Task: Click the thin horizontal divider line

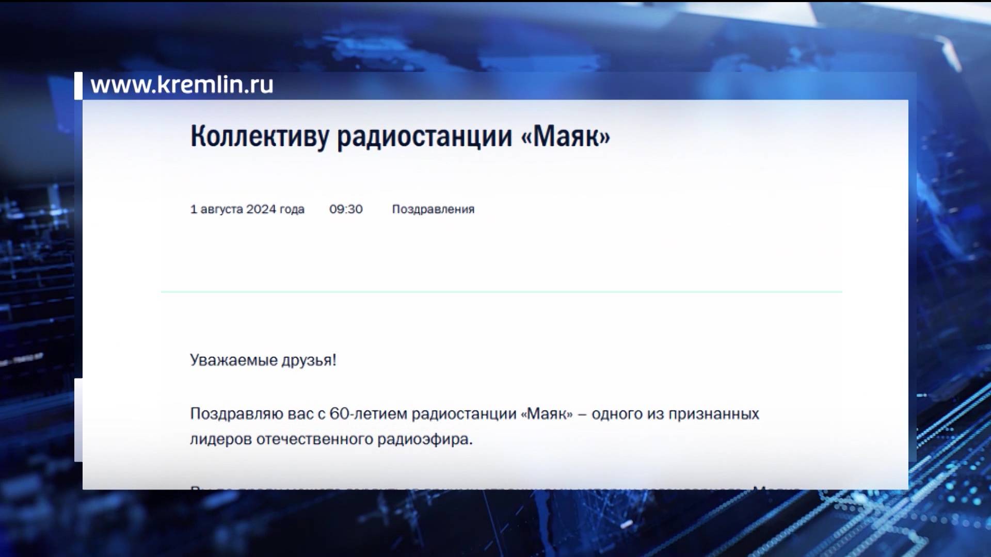Action: pos(501,292)
